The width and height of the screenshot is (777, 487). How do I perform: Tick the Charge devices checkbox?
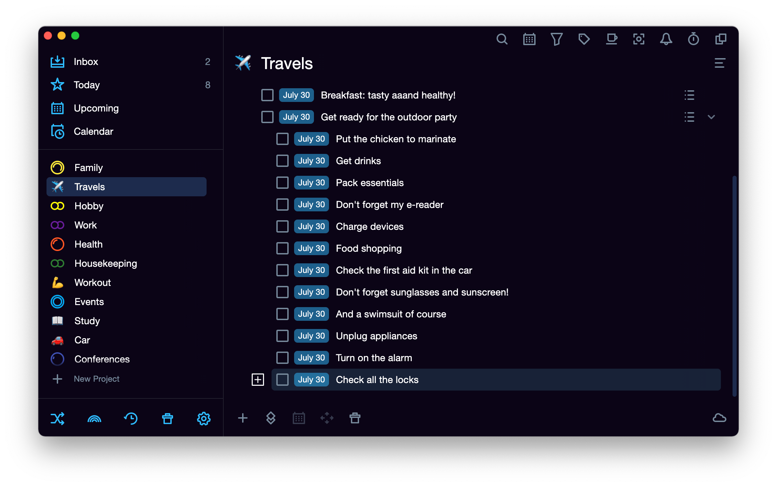pos(282,226)
